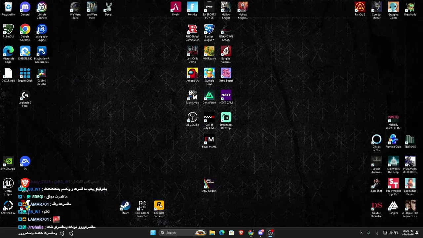
Task: Select the RISK Global Domination icon
Action: point(192,33)
